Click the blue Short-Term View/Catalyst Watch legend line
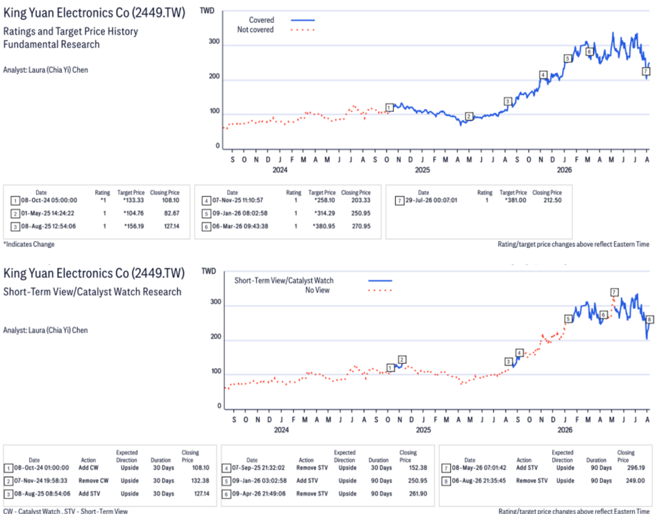This screenshot has height=514, width=655. pos(380,281)
